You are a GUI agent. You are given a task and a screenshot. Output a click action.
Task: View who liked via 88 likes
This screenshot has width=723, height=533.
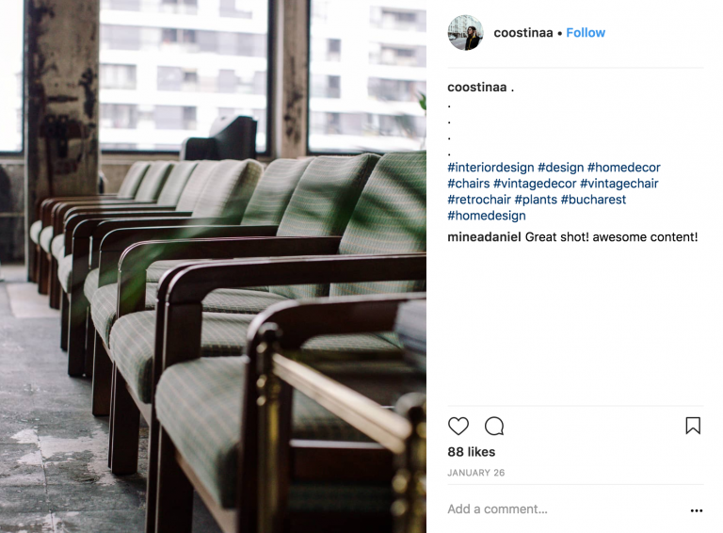[x=472, y=452]
